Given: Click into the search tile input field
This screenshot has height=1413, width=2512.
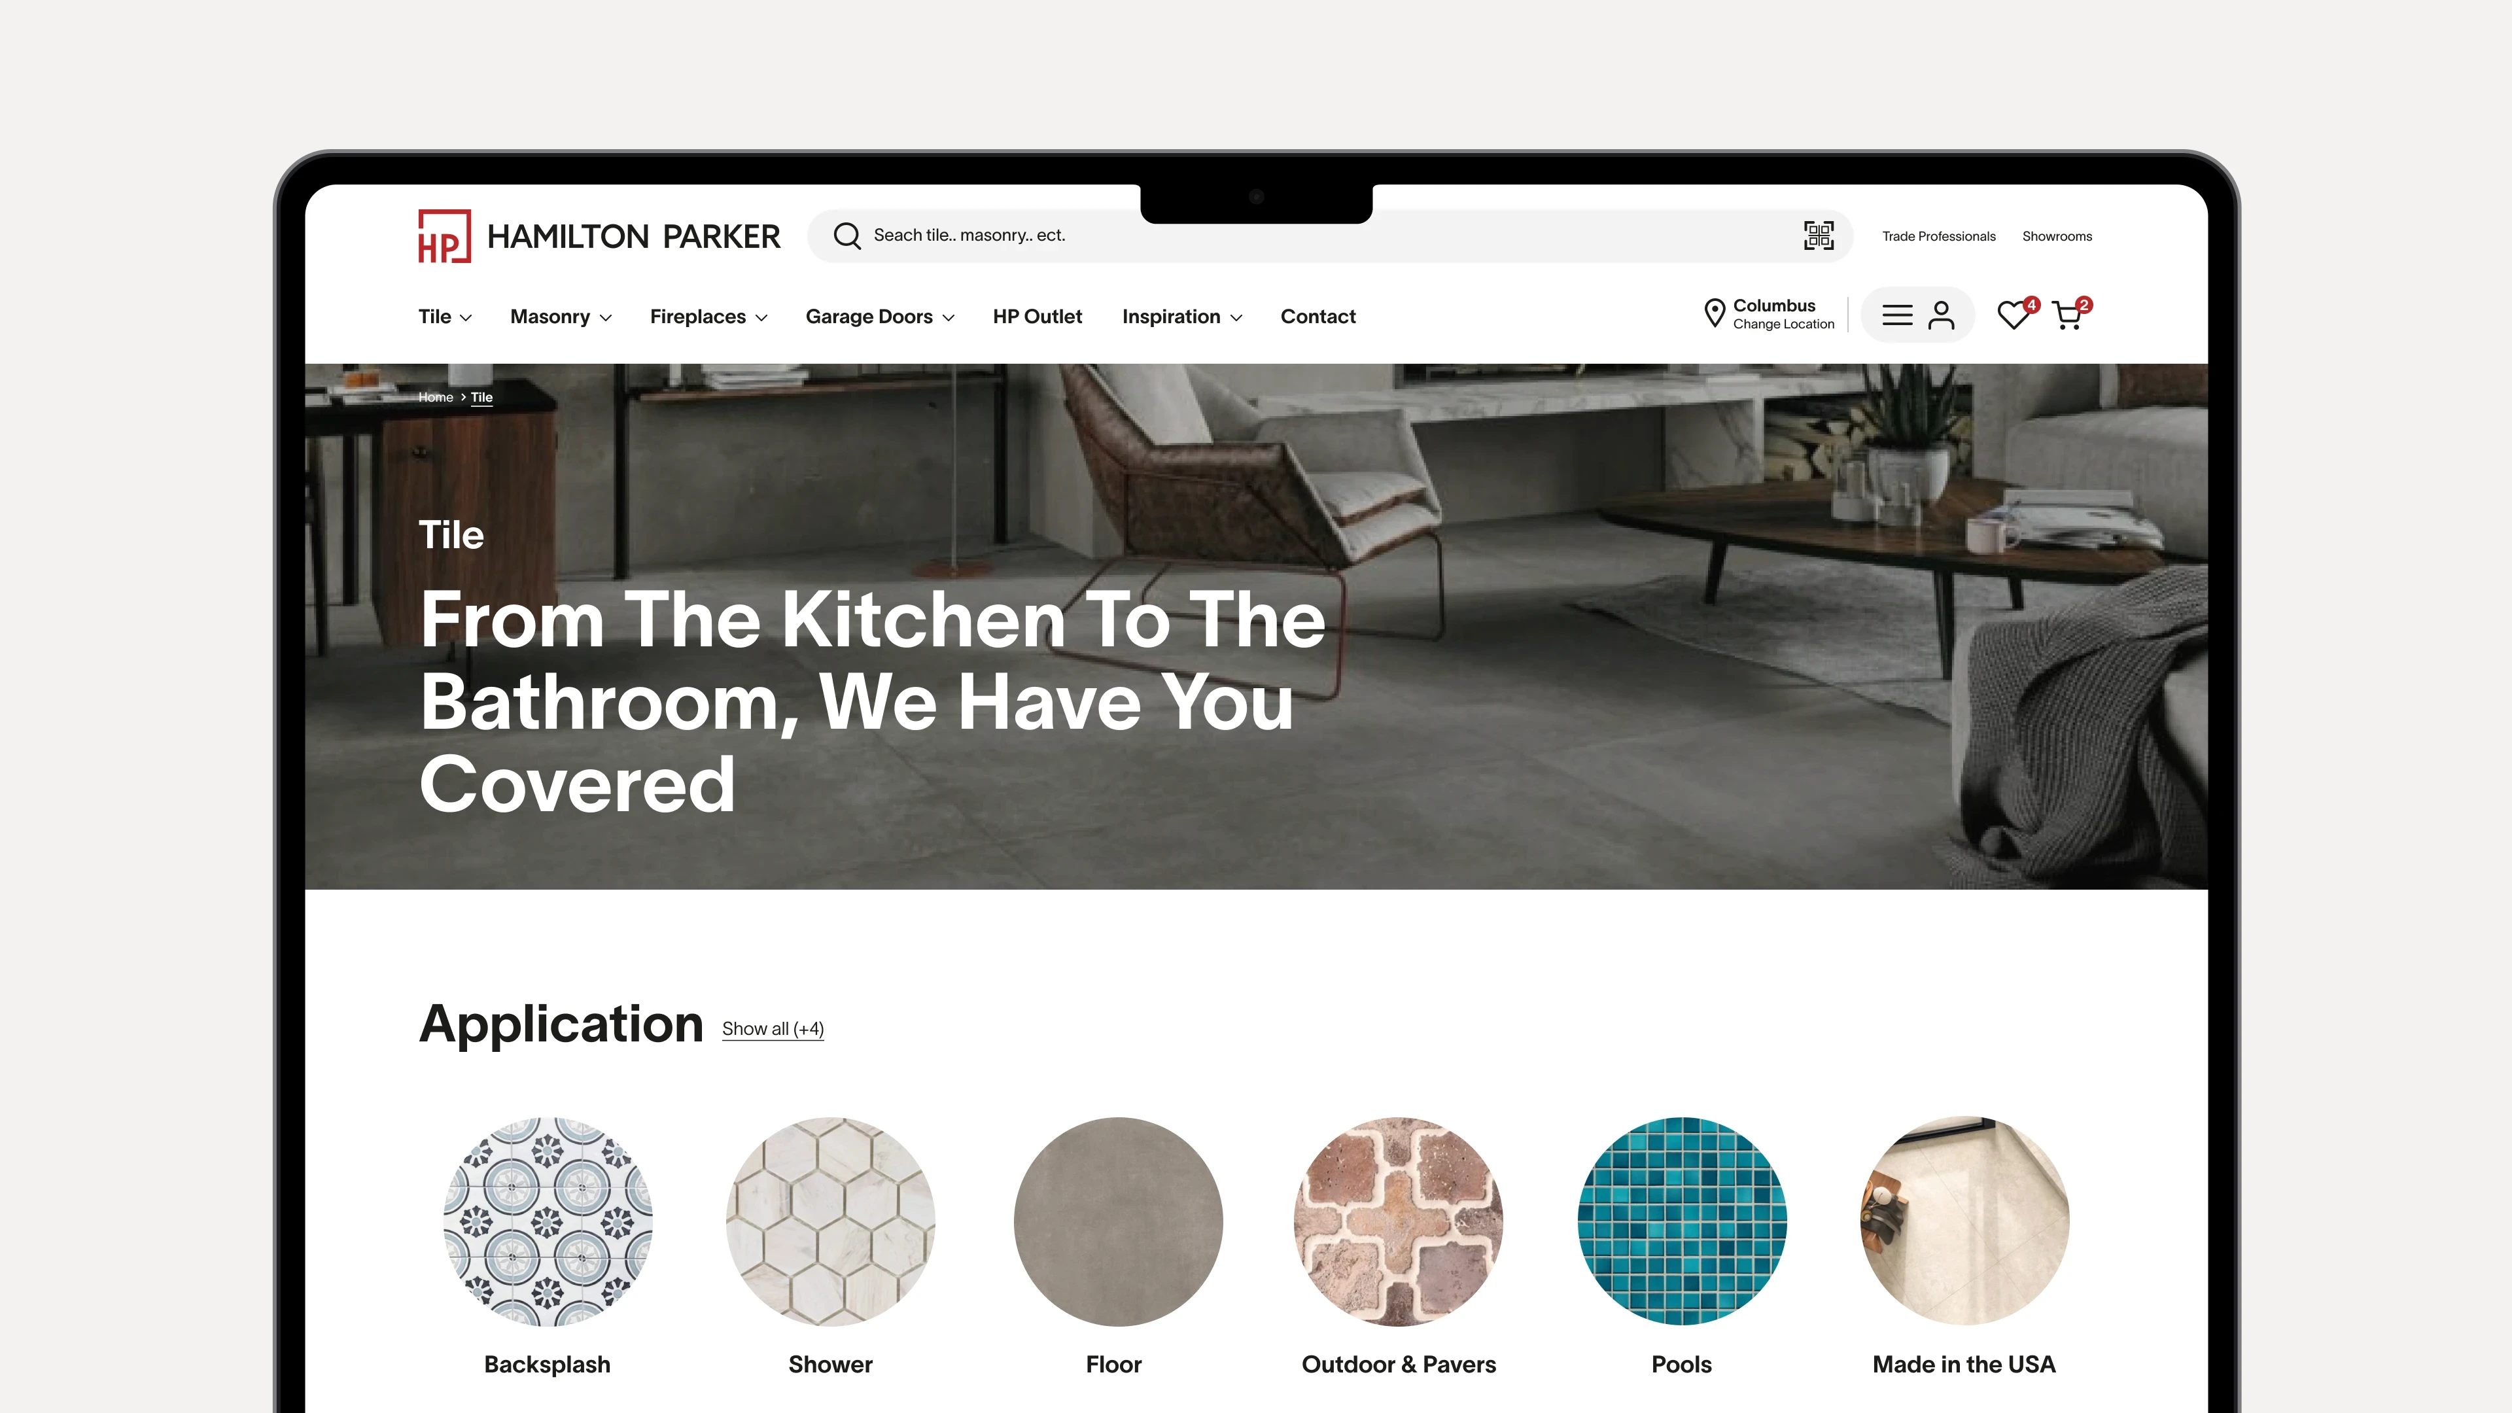Looking at the screenshot, I should [x=1326, y=235].
